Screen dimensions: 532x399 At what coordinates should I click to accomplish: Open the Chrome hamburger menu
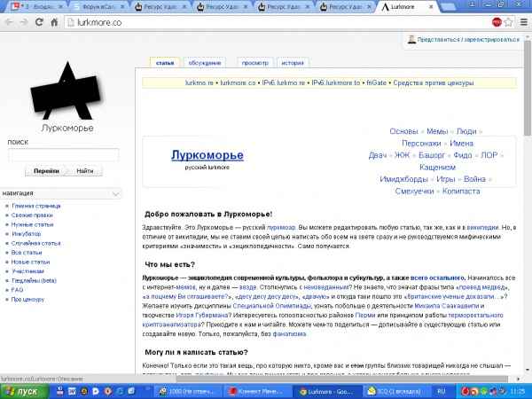(x=525, y=22)
